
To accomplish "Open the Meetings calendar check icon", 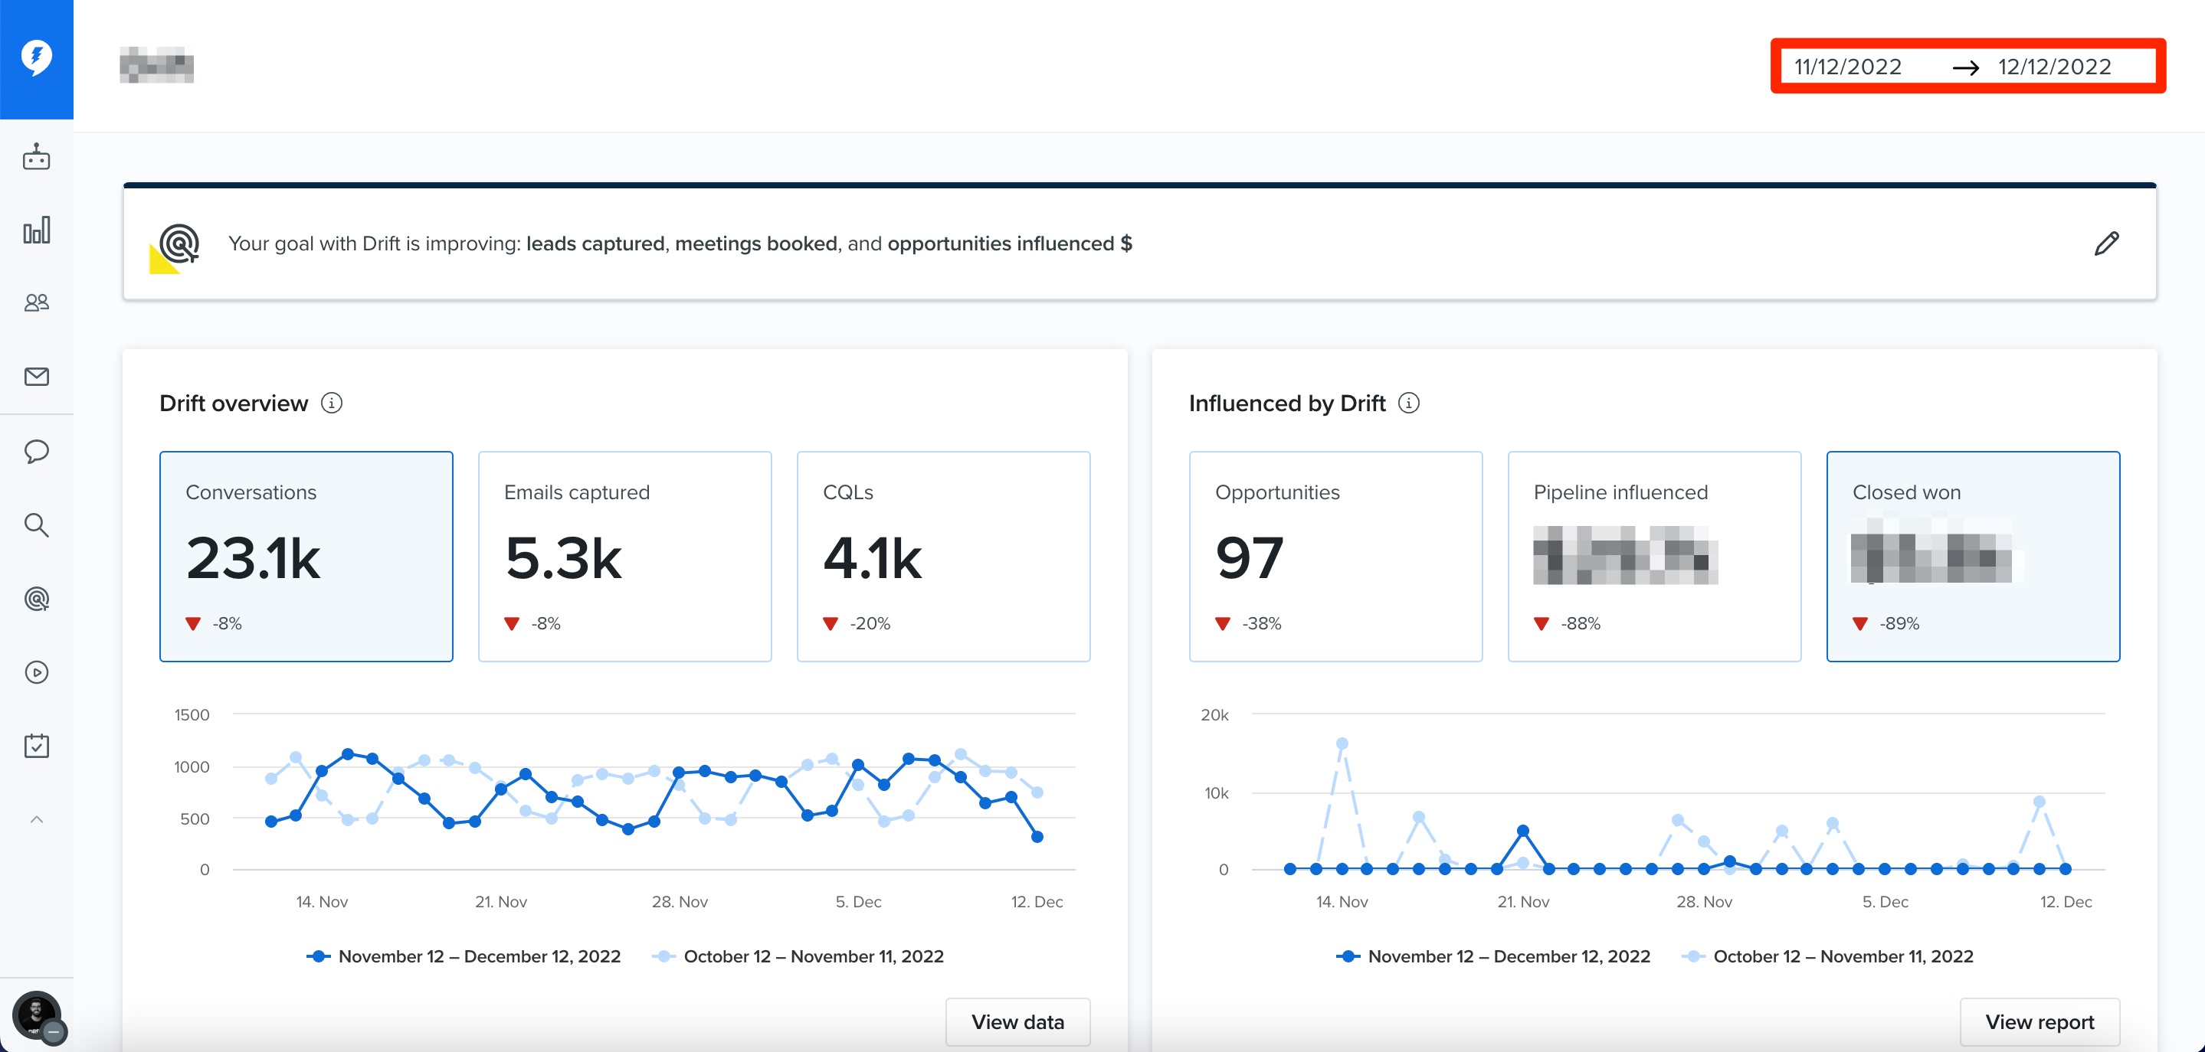I will click(x=36, y=745).
